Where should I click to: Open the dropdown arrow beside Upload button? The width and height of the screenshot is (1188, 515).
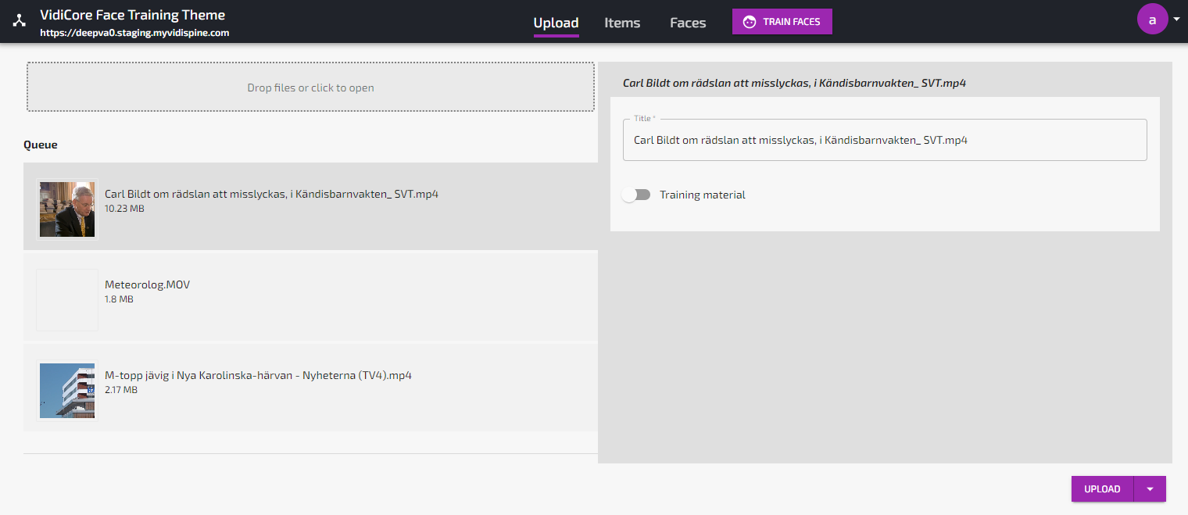point(1150,489)
